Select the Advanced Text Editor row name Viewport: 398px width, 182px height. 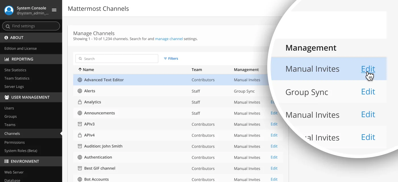pyautogui.click(x=104, y=80)
